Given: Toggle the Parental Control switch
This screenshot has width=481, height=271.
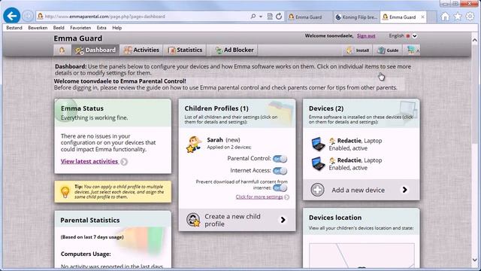Looking at the screenshot, I should (280, 159).
